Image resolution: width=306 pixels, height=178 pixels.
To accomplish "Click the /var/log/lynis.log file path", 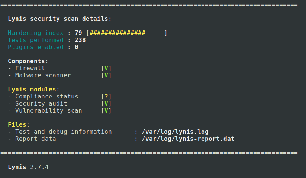I will 175,132.
